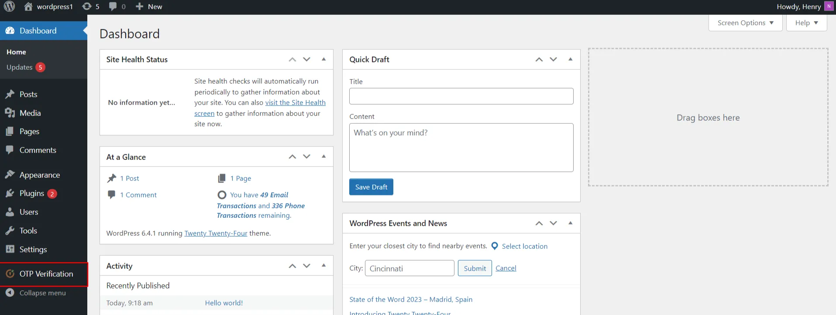Click the WordPress logo icon in admin bar

9,7
